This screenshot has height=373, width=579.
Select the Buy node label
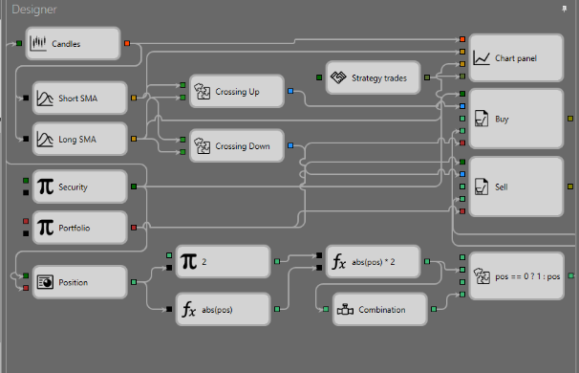502,119
